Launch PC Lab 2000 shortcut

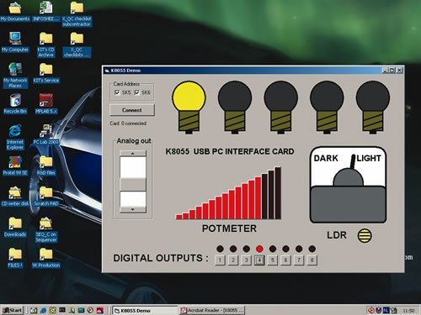(46, 134)
